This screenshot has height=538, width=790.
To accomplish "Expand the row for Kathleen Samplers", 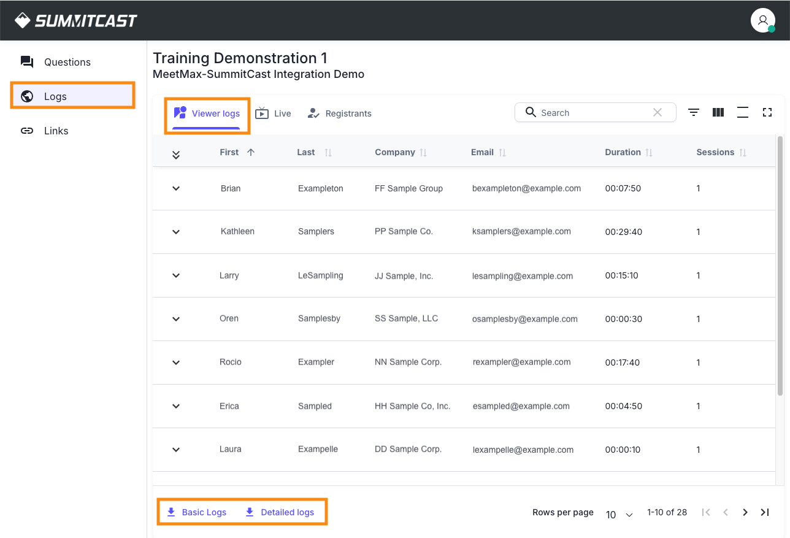I will coord(176,232).
